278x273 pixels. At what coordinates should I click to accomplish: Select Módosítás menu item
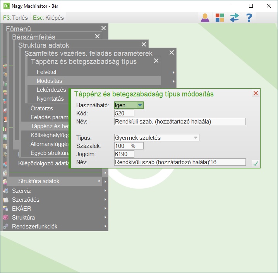click(94, 81)
